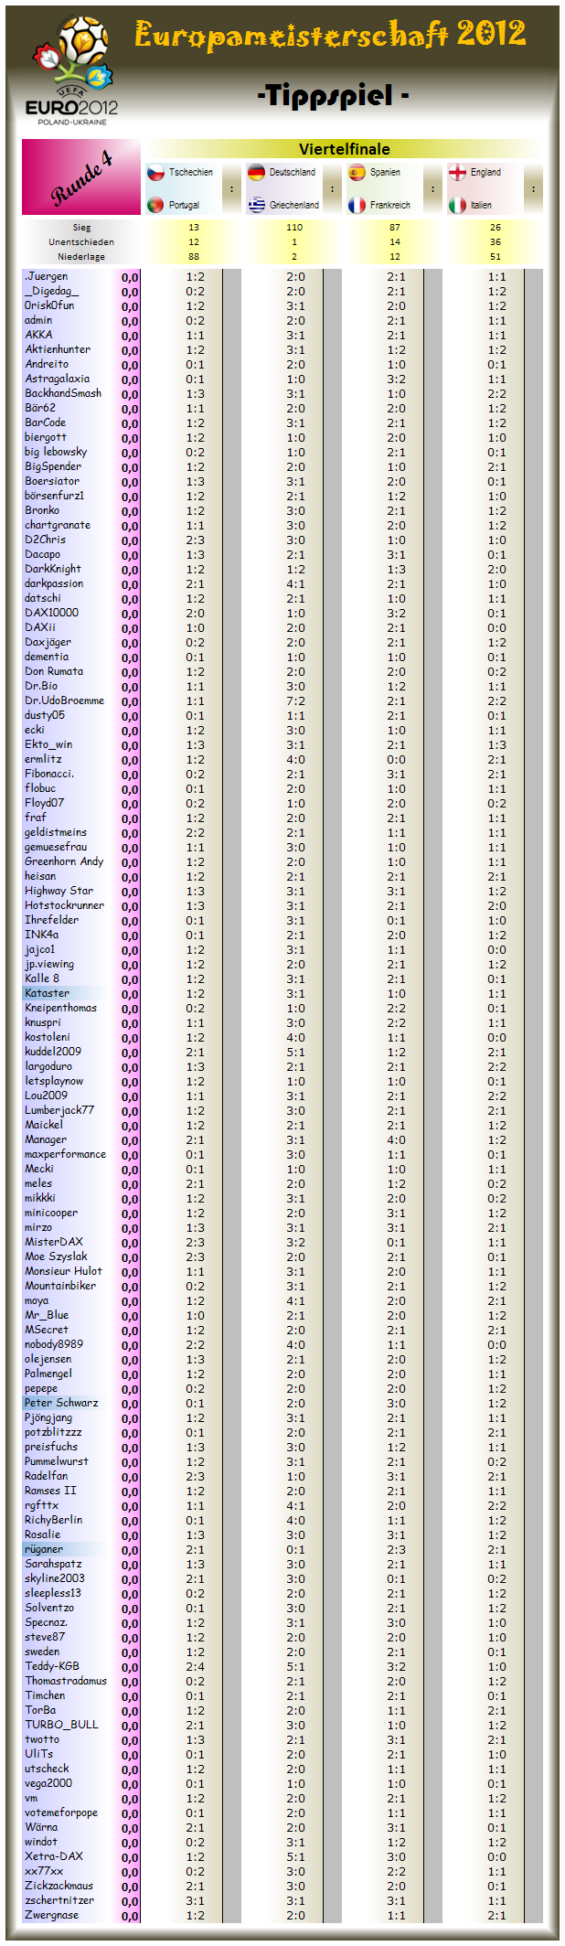
Task: Click the Unentschieden row label
Action: coord(81,242)
